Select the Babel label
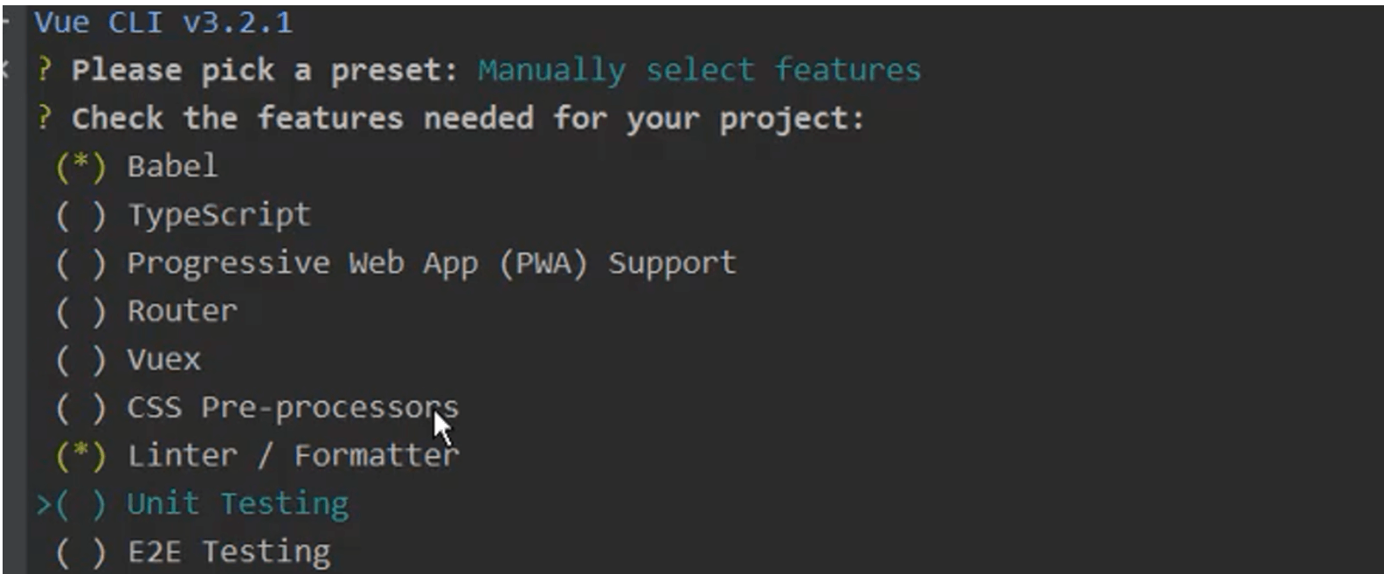Viewport: 1384px width, 574px height. 172,166
